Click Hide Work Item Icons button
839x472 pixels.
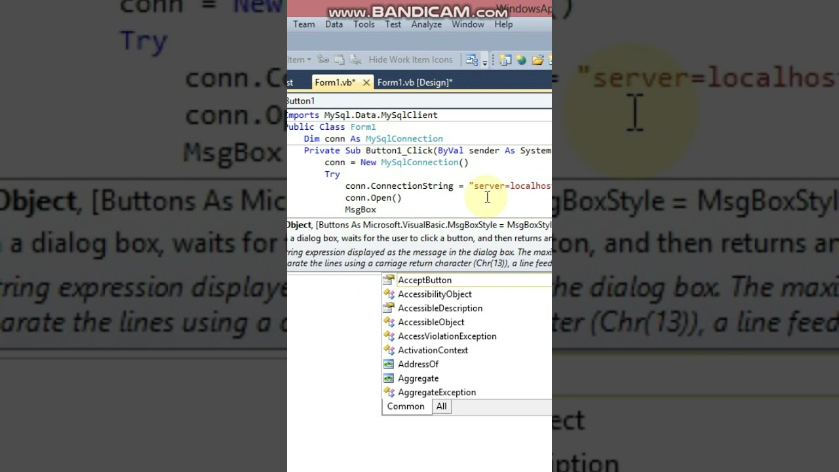click(410, 60)
